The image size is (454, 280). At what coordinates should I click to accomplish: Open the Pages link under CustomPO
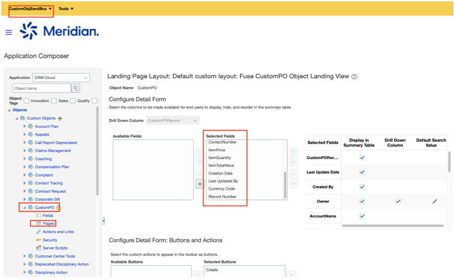tap(48, 224)
